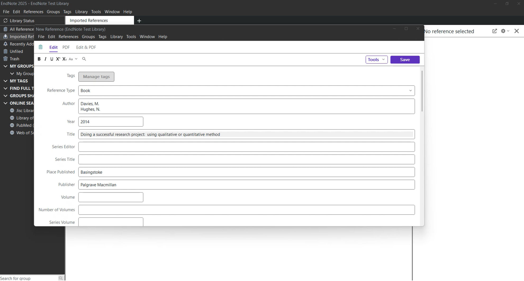Click into the Series Editor field
Image resolution: width=524 pixels, height=281 pixels.
(x=246, y=147)
